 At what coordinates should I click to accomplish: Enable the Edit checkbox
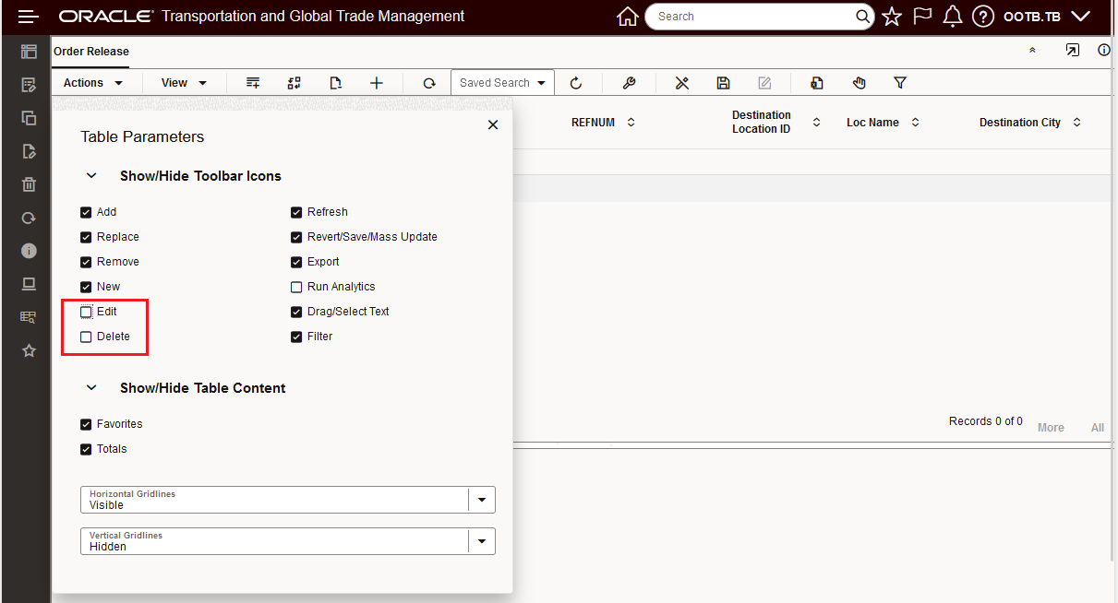tap(87, 312)
